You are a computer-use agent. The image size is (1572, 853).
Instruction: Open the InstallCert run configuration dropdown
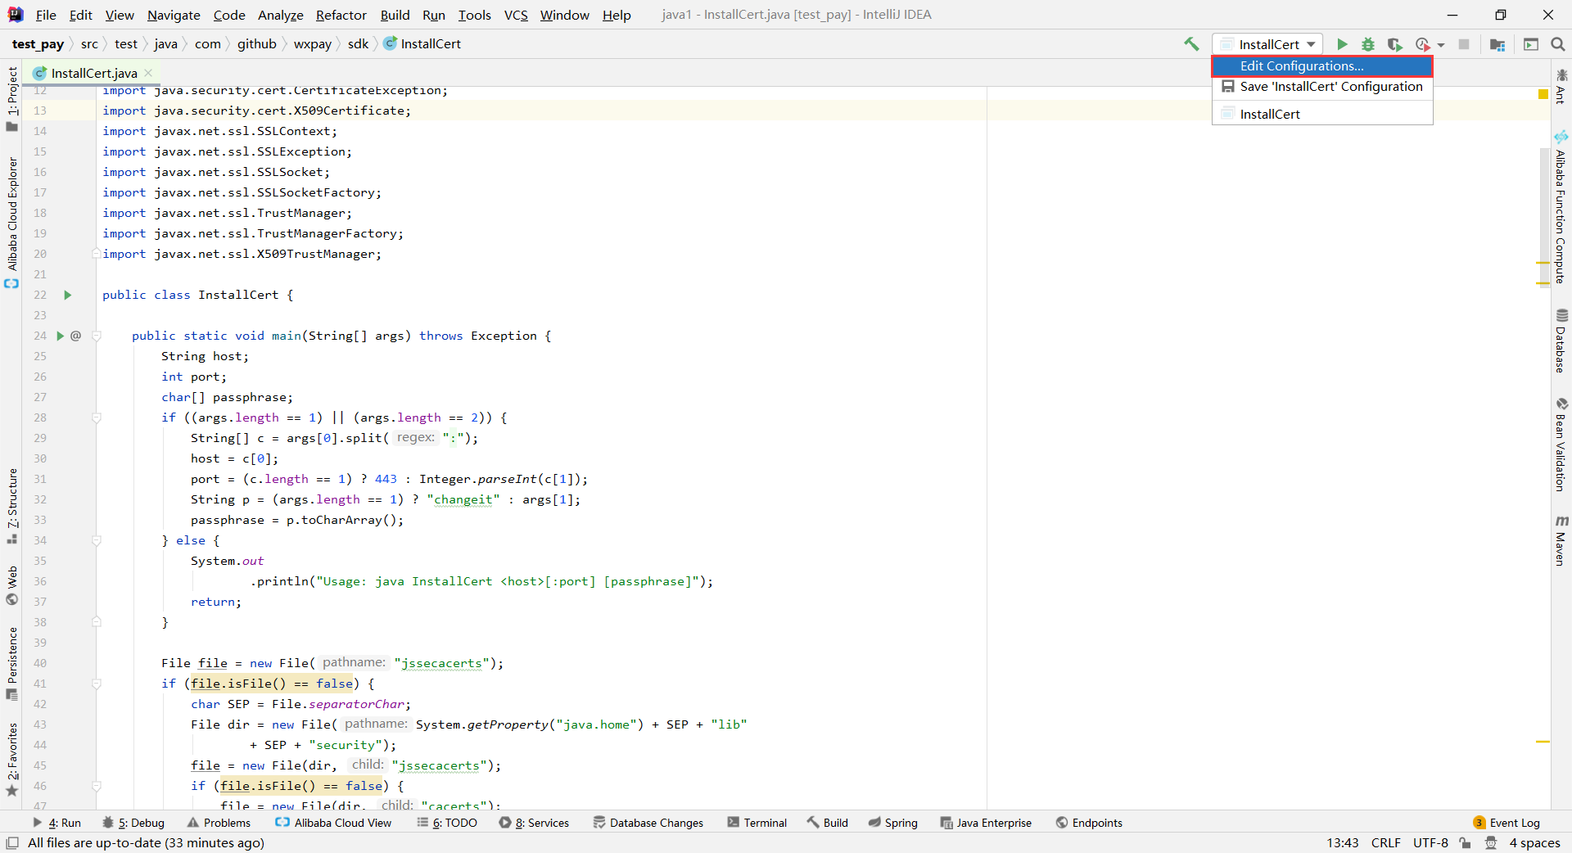tap(1268, 44)
